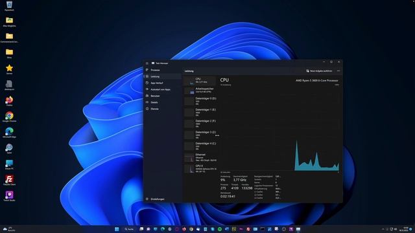This screenshot has width=415, height=233.
Task: Click the 3,77 GHz speed value
Action: (x=240, y=180)
